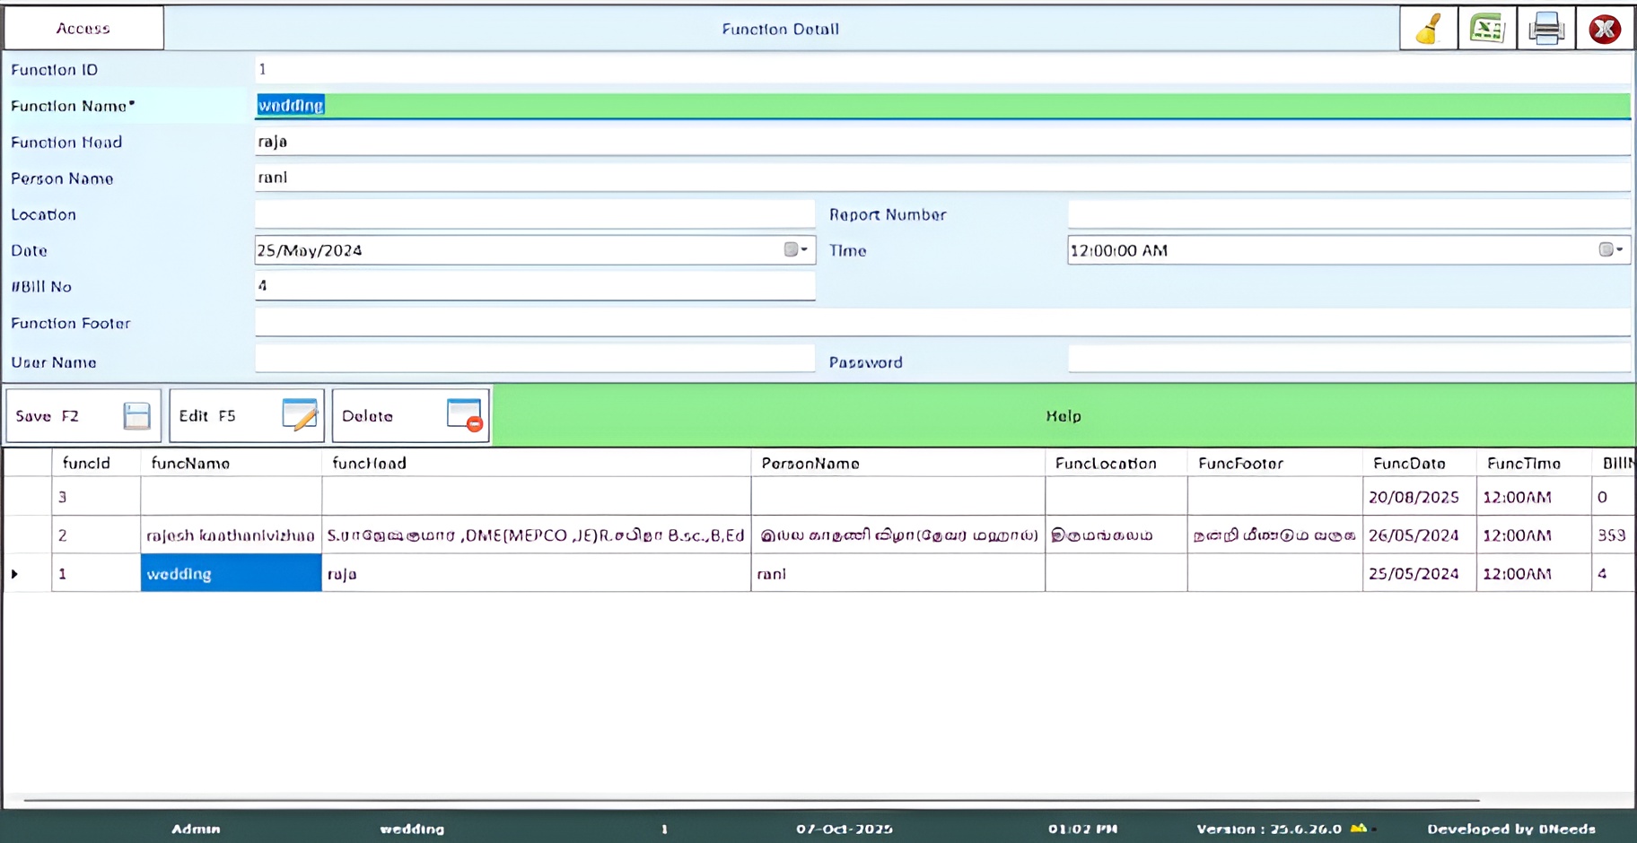Click the Delete record button
Viewport: 1637px width, 843px height.
point(410,416)
